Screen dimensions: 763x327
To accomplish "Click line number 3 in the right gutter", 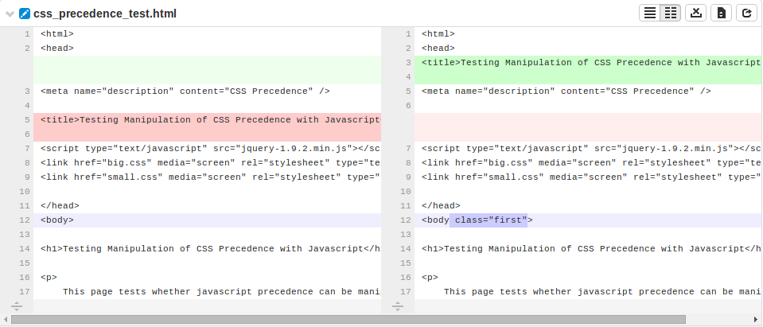I will (408, 63).
